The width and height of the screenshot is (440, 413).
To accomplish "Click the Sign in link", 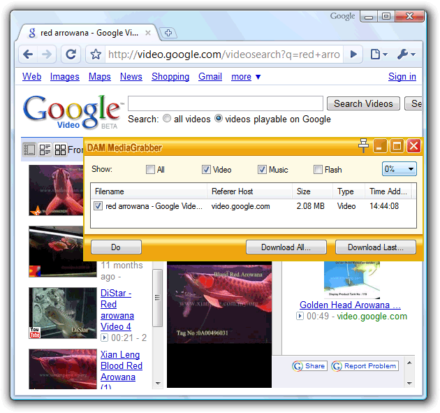I will (x=402, y=76).
